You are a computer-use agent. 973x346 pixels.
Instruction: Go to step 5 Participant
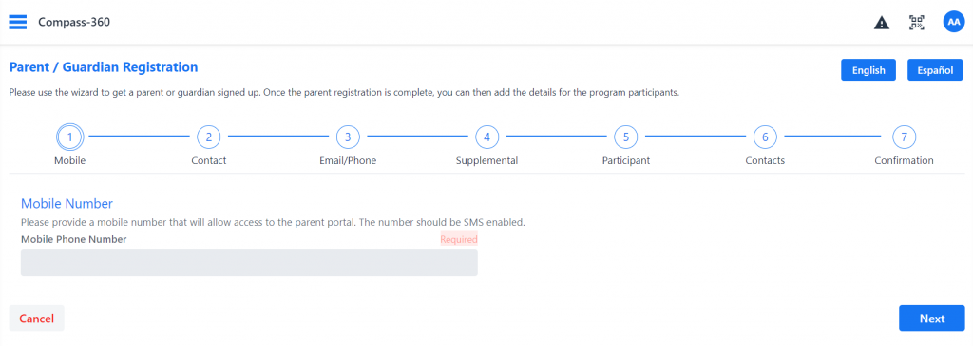626,137
